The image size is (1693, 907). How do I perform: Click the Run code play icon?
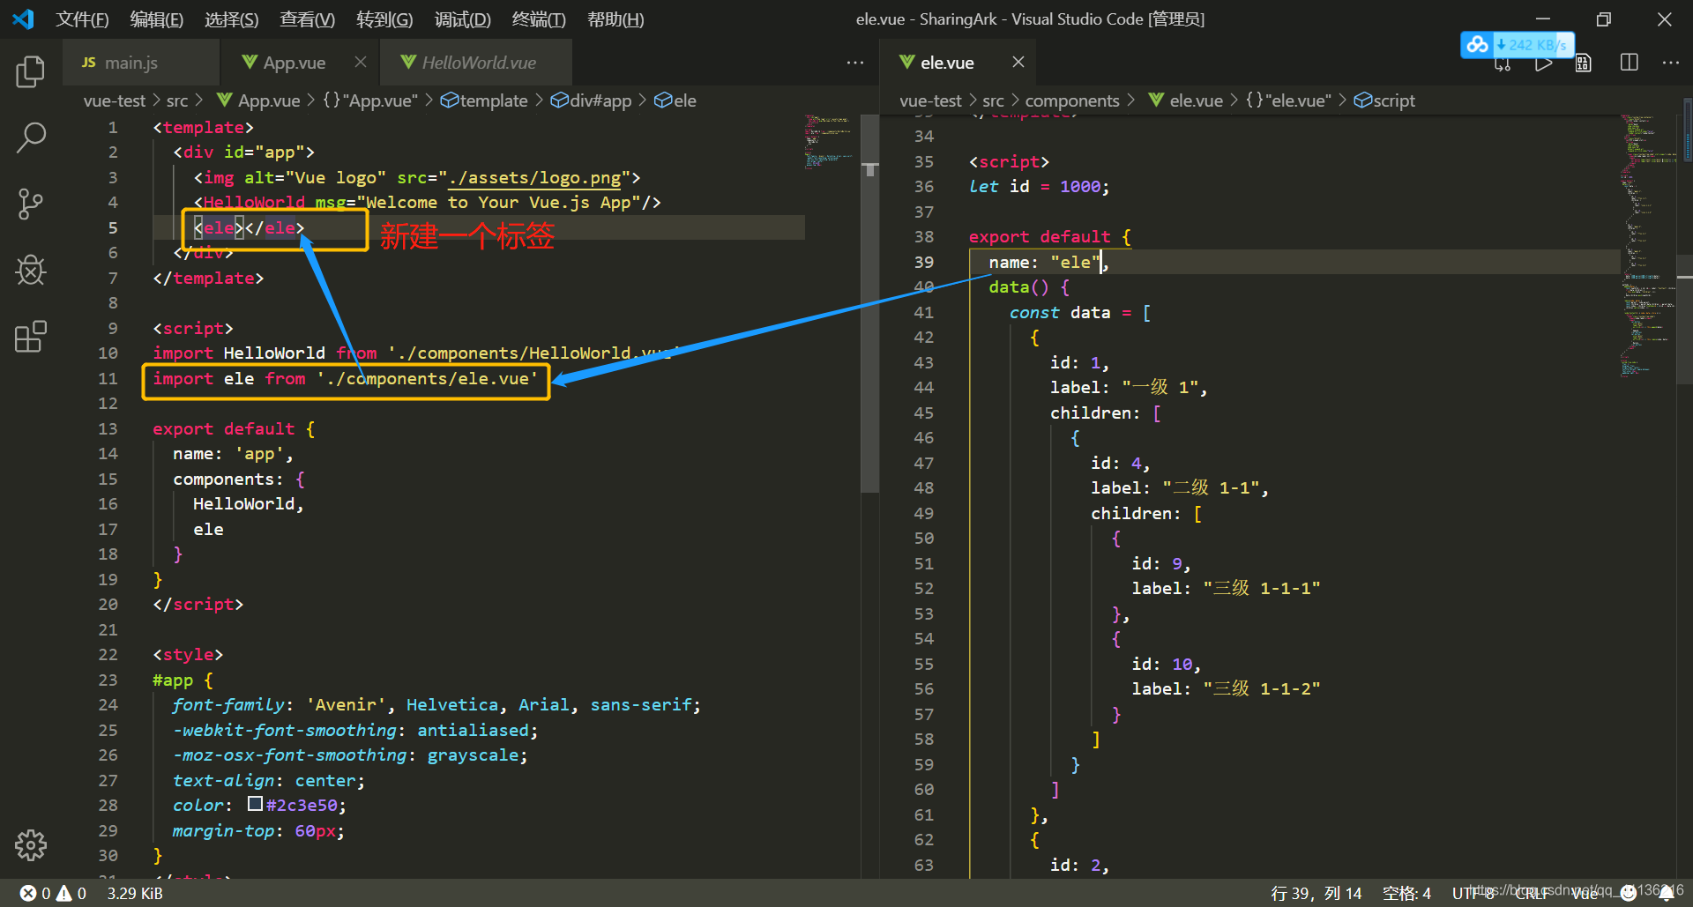(x=1543, y=63)
